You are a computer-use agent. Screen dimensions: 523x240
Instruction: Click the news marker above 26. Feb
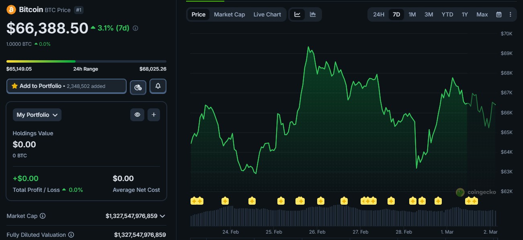[320, 201]
